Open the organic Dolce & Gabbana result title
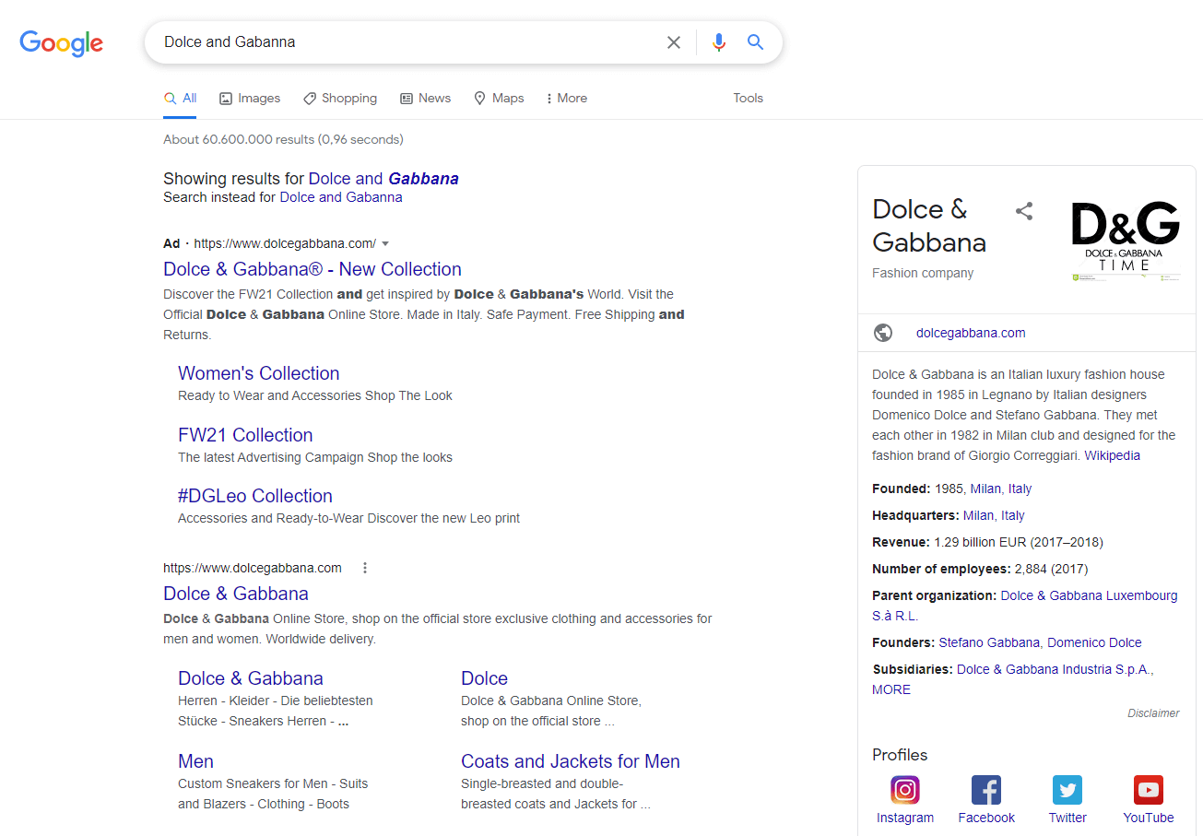The image size is (1203, 836). click(x=236, y=594)
